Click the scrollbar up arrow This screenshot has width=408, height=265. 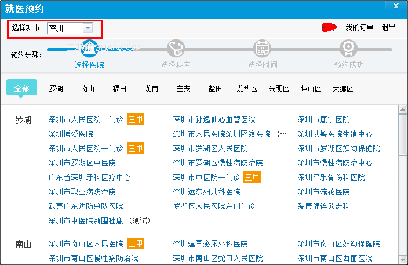click(x=403, y=109)
